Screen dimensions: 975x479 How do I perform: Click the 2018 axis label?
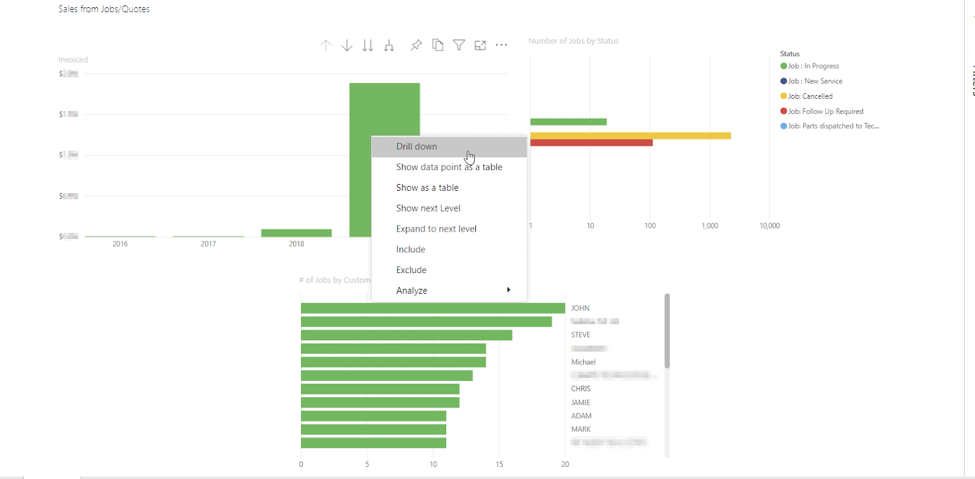(296, 244)
